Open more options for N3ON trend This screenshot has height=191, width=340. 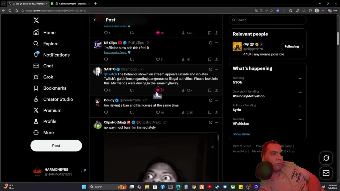(x=300, y=79)
